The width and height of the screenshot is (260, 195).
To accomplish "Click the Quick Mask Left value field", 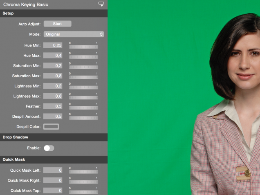I will (x=53, y=170).
